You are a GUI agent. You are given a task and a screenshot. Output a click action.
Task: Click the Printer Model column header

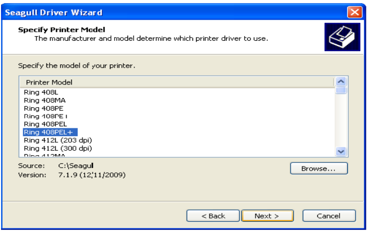point(50,82)
